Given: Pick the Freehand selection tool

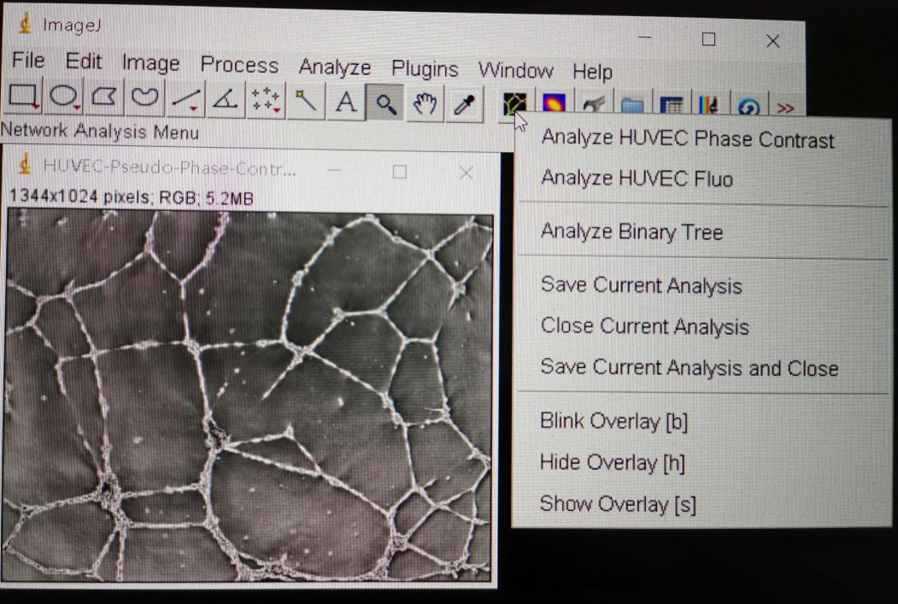Looking at the screenshot, I should (144, 100).
